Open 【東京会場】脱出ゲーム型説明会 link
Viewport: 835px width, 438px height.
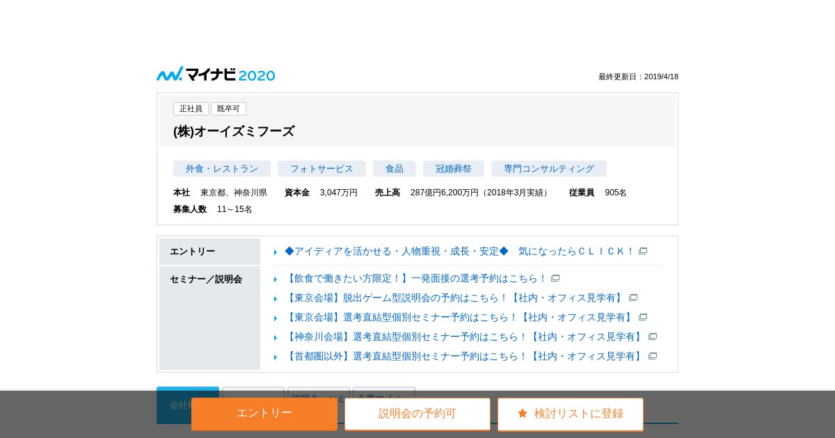[455, 298]
